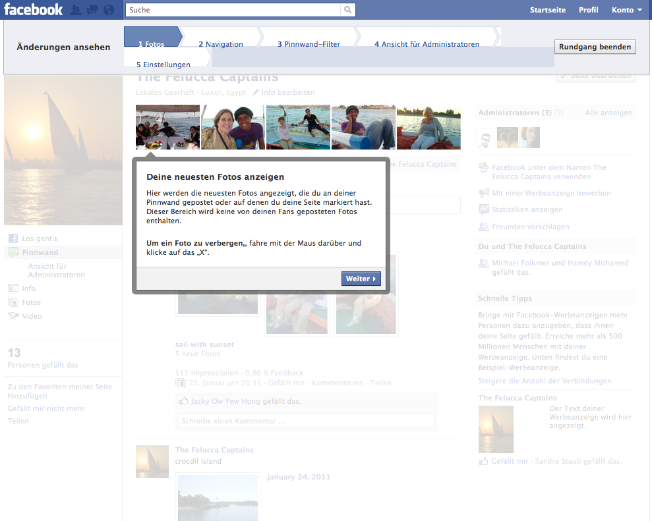This screenshot has height=521, width=652.
Task: Go to Startseite
Action: tap(548, 10)
